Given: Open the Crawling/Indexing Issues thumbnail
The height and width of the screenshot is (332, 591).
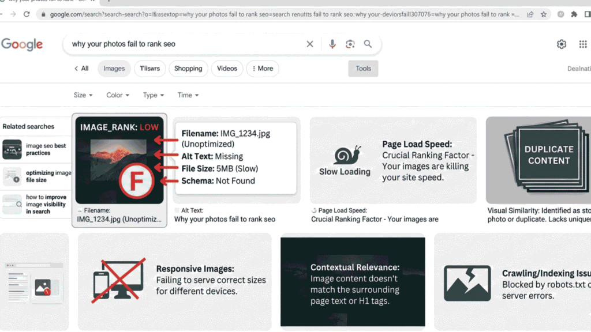Looking at the screenshot, I should (x=513, y=281).
